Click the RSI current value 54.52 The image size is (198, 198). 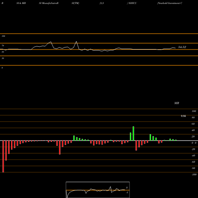[182, 47]
